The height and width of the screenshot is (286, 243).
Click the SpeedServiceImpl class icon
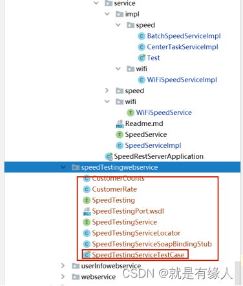[120, 145]
